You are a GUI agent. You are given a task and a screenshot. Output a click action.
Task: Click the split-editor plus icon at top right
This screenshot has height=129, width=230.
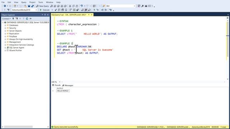click(227, 18)
